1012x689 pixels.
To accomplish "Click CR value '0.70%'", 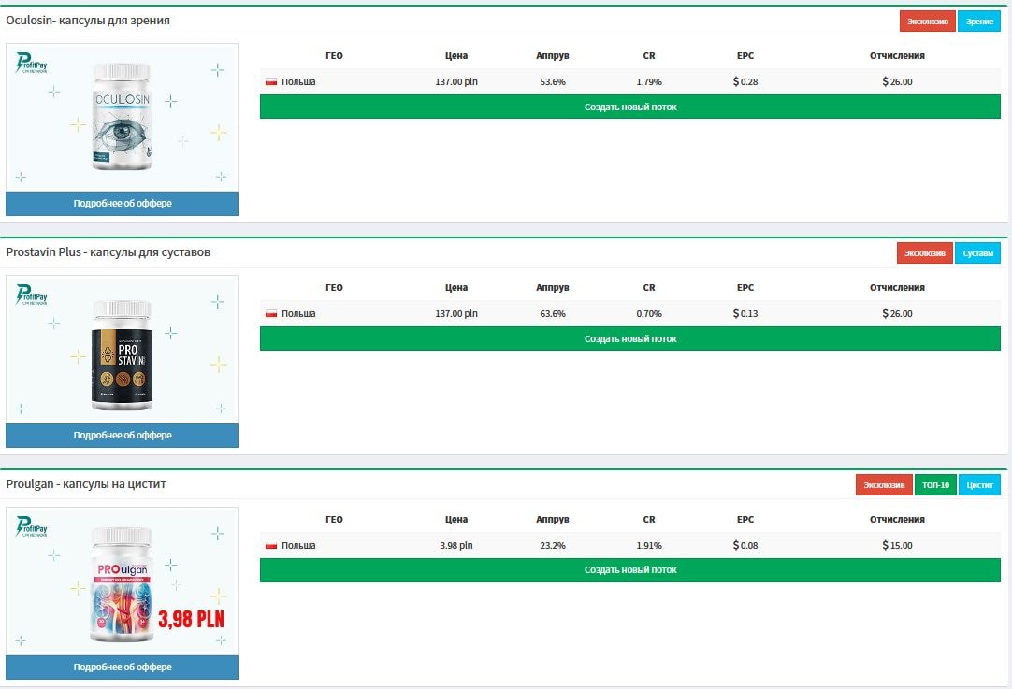I will [x=649, y=313].
